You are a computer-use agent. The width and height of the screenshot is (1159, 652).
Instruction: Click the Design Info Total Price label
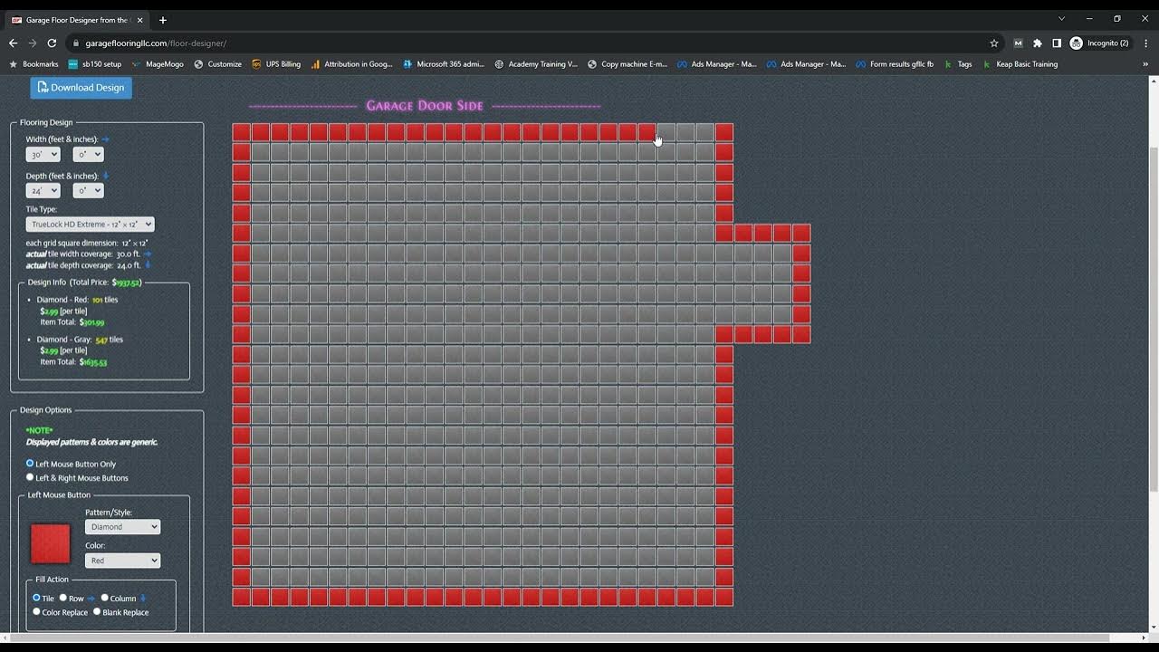pos(84,283)
